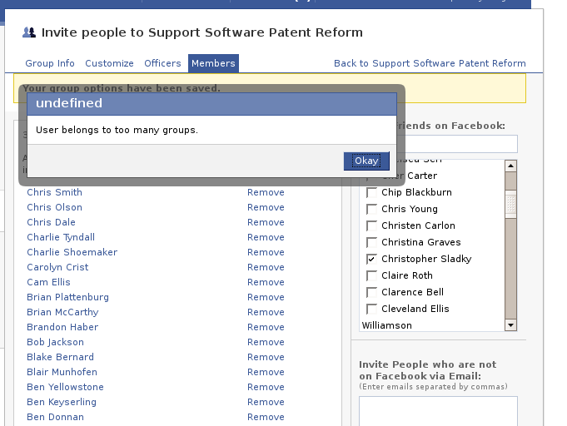Click the page title 'Invite people to Support Software Patent Reform'

coord(201,32)
